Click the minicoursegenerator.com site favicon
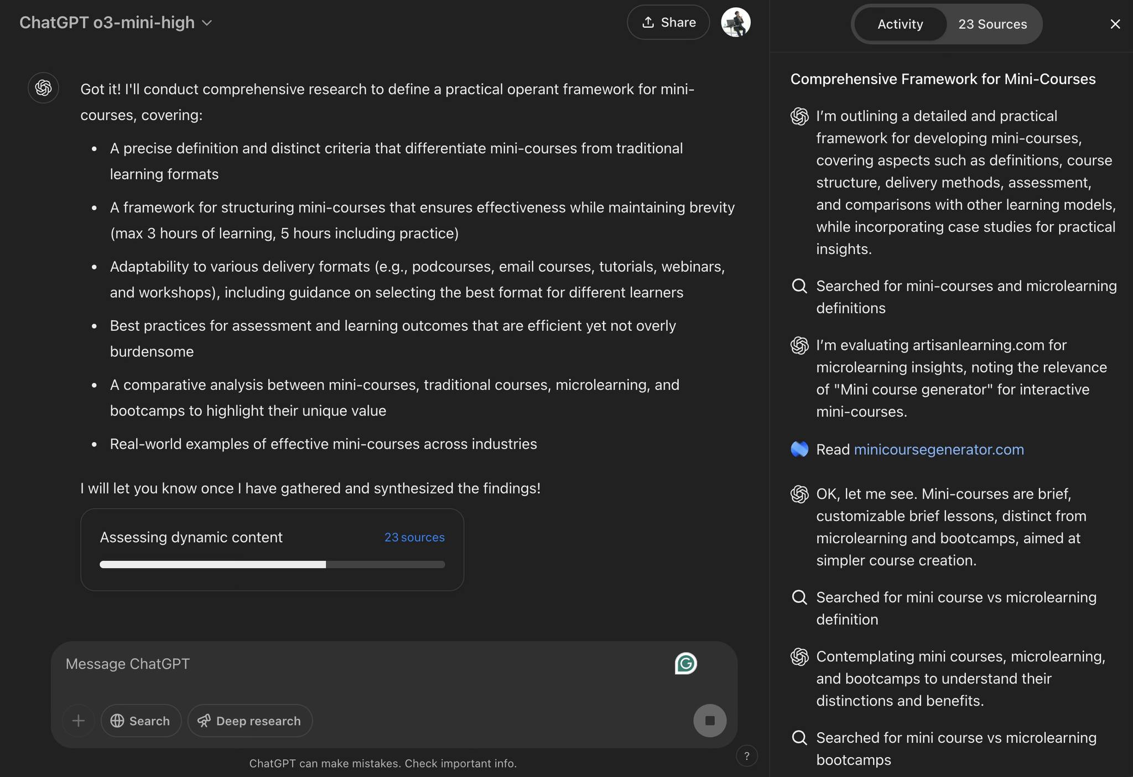This screenshot has height=777, width=1133. coord(799,449)
